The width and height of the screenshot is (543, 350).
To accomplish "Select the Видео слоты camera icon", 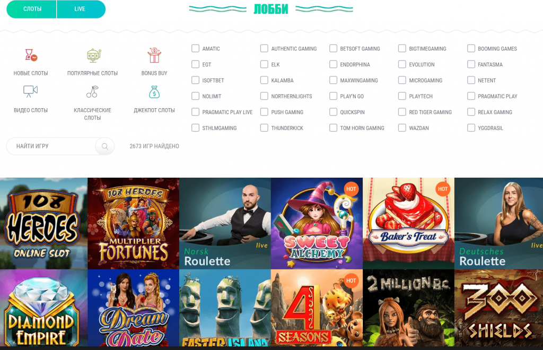I will click(x=30, y=92).
